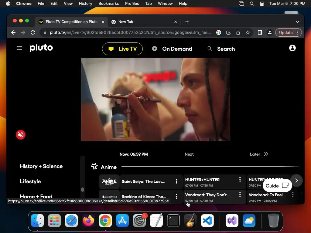Open Terminal from the Dock

pyautogui.click(x=173, y=221)
